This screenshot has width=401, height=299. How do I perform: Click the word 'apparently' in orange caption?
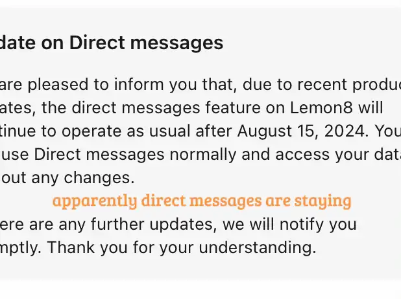point(95,201)
